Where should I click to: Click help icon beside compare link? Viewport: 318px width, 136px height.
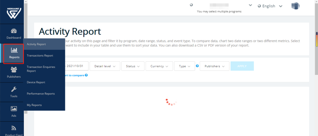[x=86, y=75]
